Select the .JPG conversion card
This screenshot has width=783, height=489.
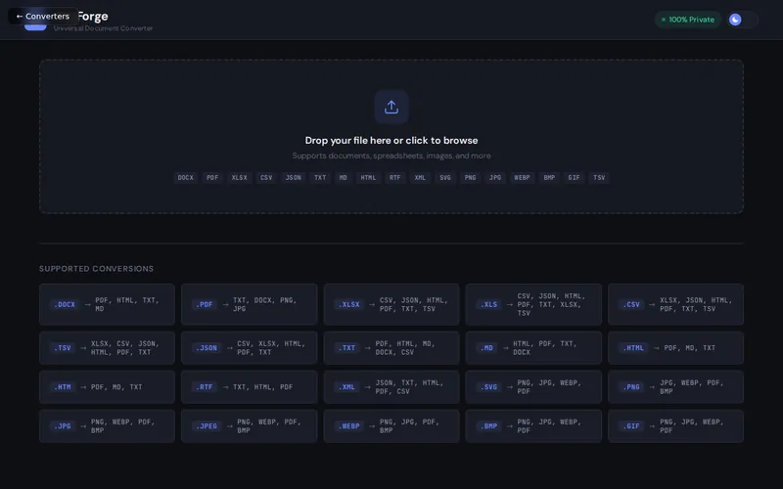(x=107, y=426)
